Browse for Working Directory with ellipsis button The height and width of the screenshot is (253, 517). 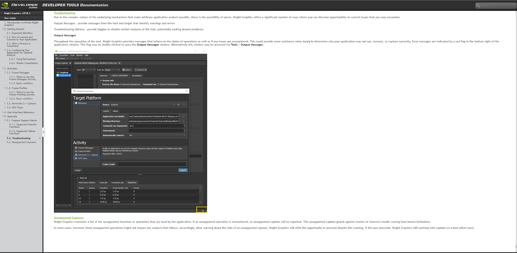(184, 121)
